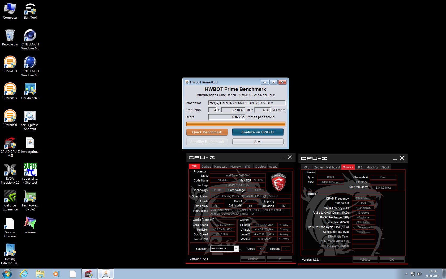Click OK in left CPU-Z window
Screen dimensions: 446x279
(280, 259)
